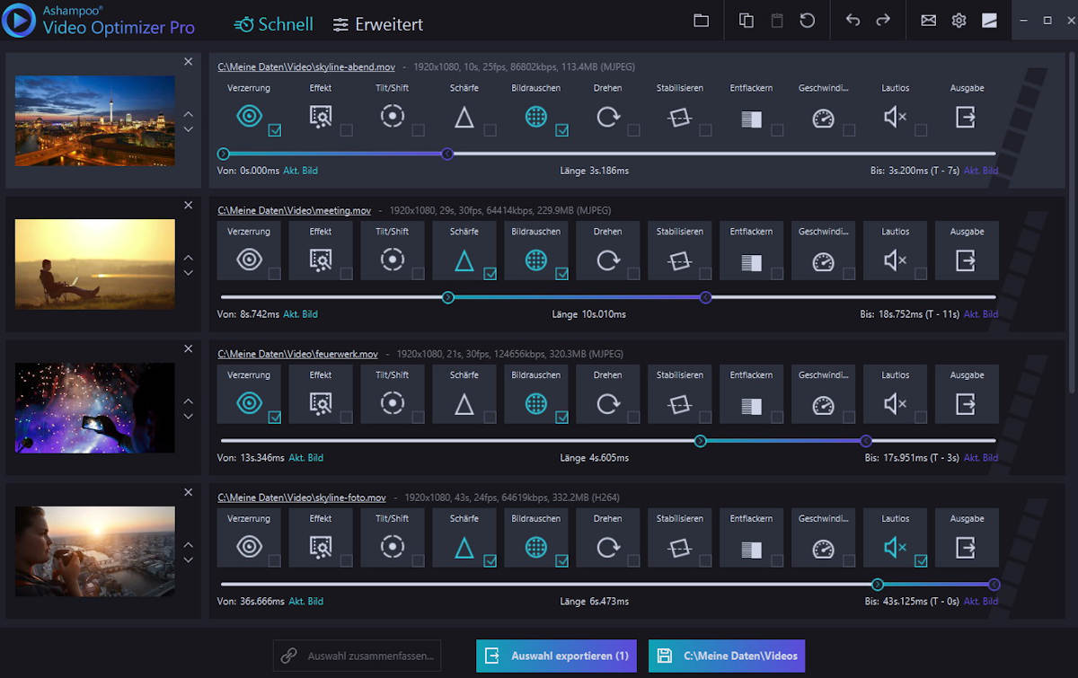Image resolution: width=1078 pixels, height=678 pixels.
Task: Uncheck the Lautlos checkbox for skyline-foto.mov
Action: (x=921, y=561)
